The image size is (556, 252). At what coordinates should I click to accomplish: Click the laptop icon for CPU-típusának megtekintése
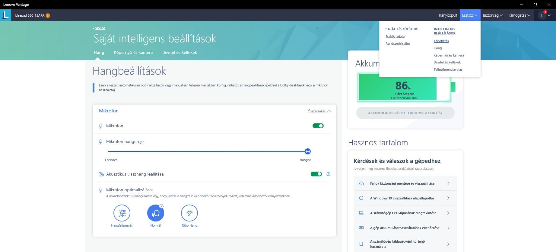(361, 213)
